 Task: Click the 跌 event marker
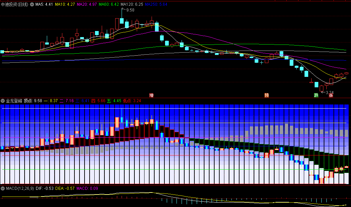click(316, 95)
